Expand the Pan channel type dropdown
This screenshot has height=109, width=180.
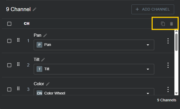point(148,45)
